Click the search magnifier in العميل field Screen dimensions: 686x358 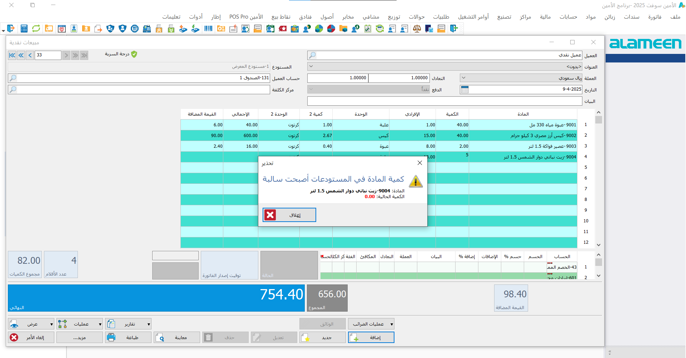tap(312, 55)
